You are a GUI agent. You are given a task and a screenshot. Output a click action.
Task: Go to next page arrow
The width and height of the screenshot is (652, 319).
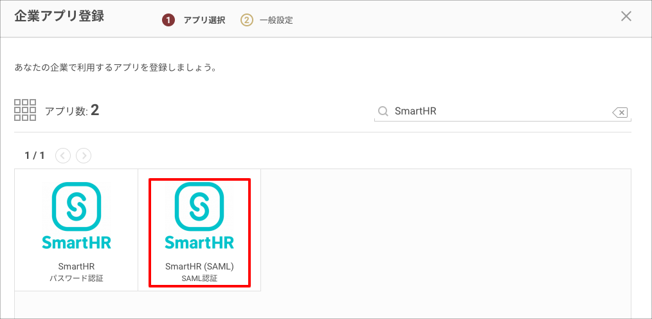84,156
